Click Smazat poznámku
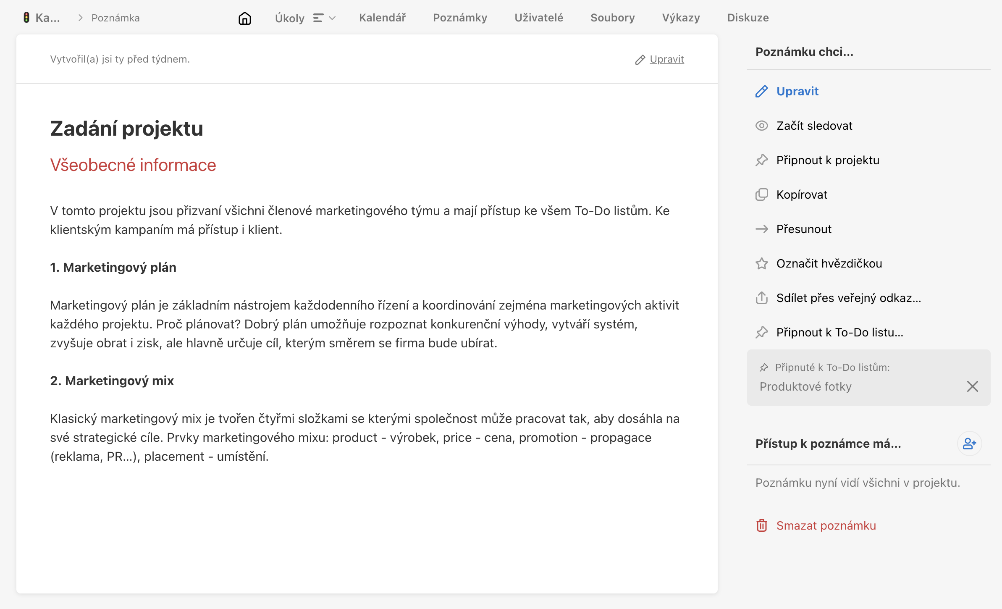Viewport: 1002px width, 609px height. click(826, 525)
